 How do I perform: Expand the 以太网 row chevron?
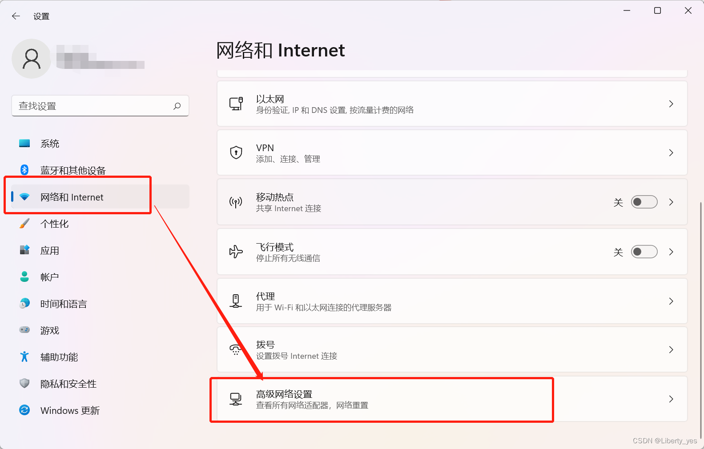671,104
